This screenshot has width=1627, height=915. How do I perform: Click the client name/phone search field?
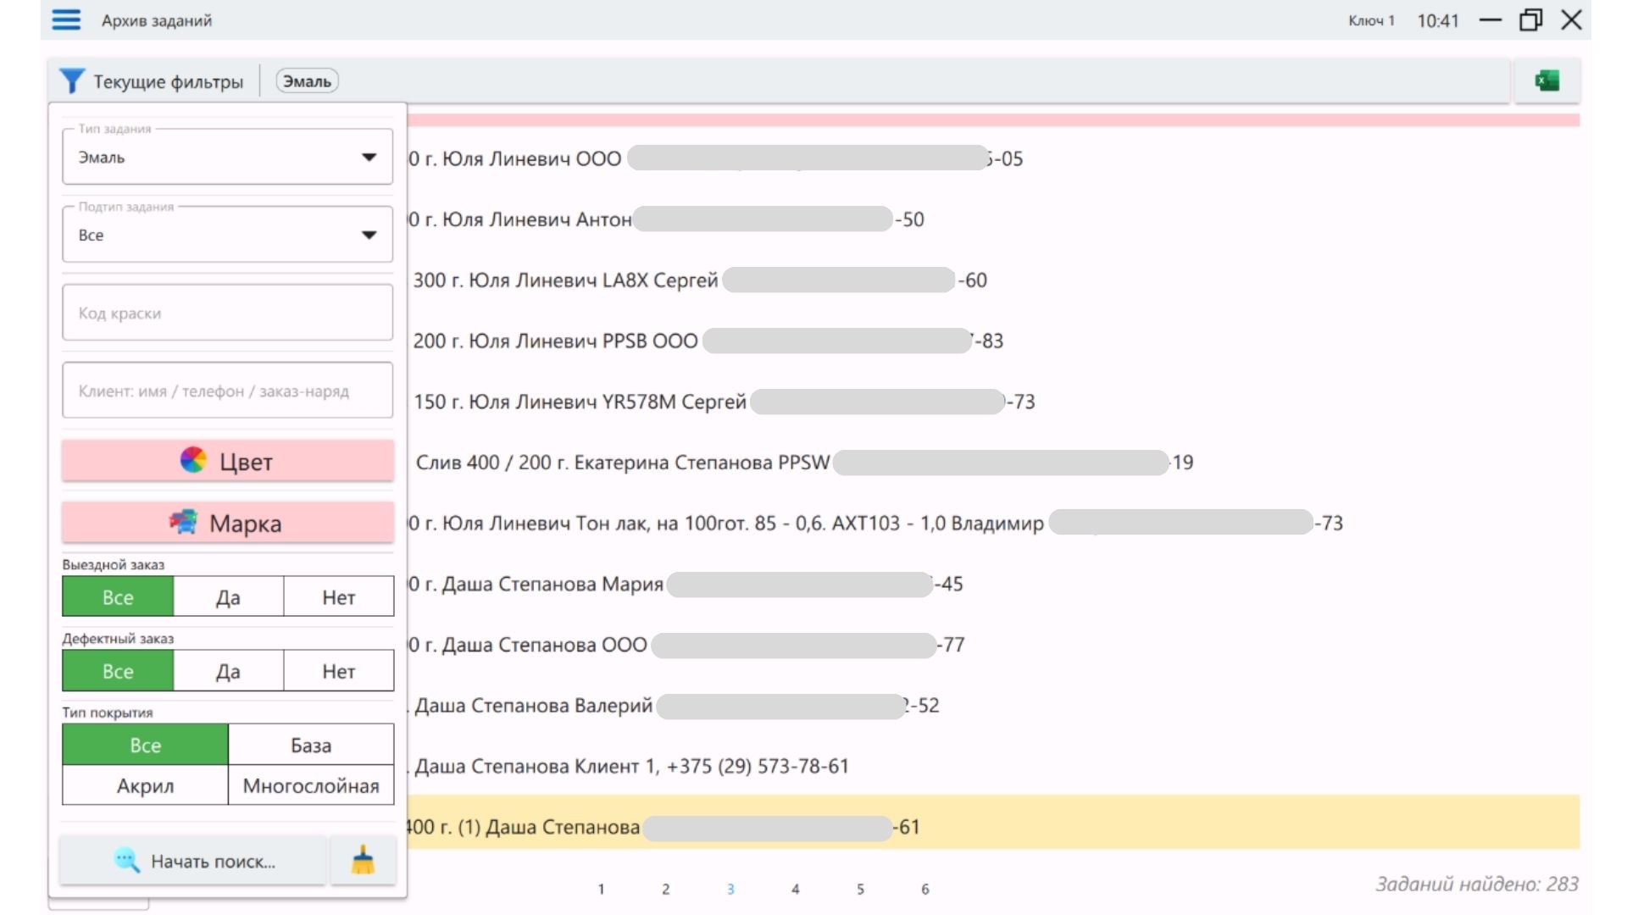point(227,391)
